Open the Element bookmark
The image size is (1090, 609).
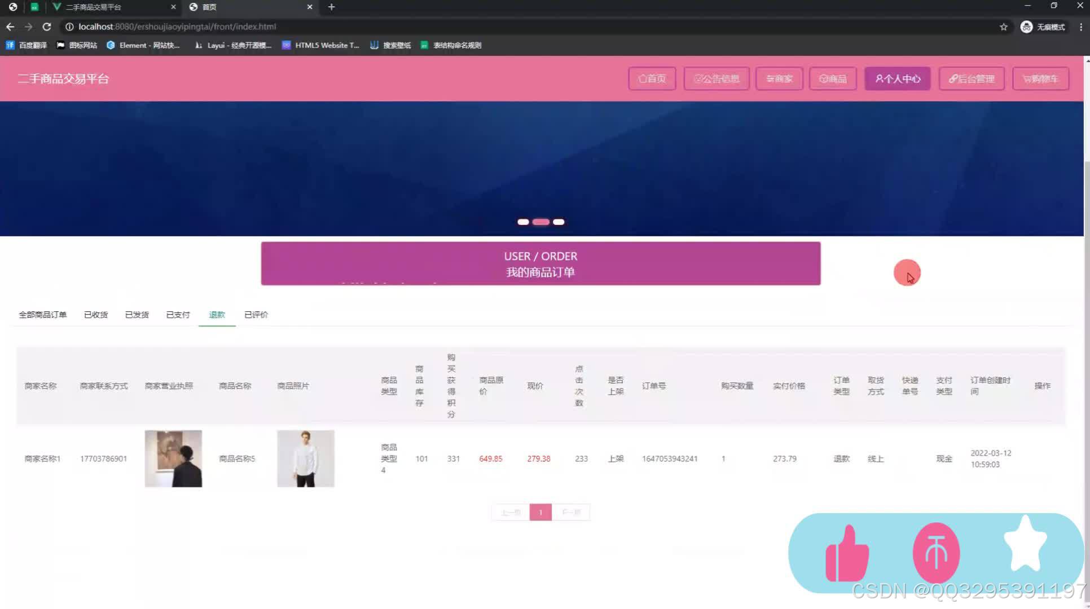tap(143, 45)
